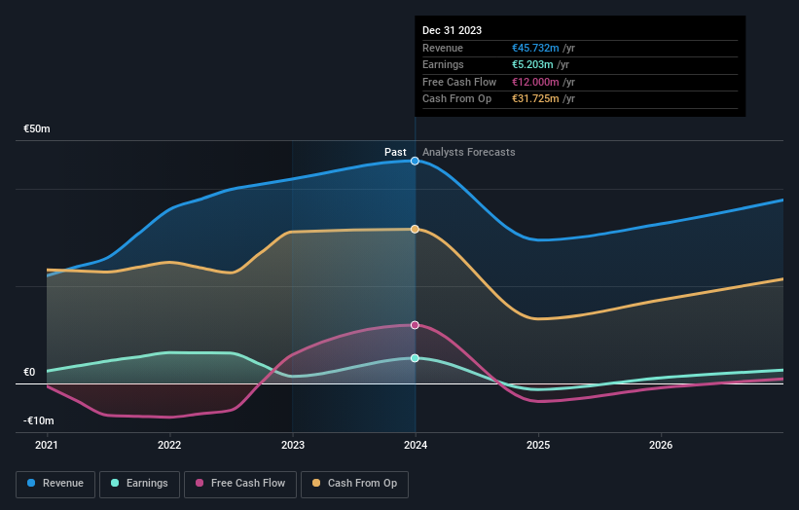Viewport: 799px width, 510px height.
Task: Click the Earnings row label in tooltip
Action: [443, 64]
